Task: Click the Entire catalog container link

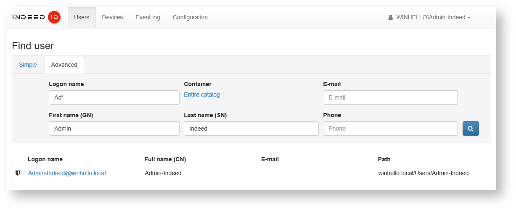Action: click(x=202, y=95)
